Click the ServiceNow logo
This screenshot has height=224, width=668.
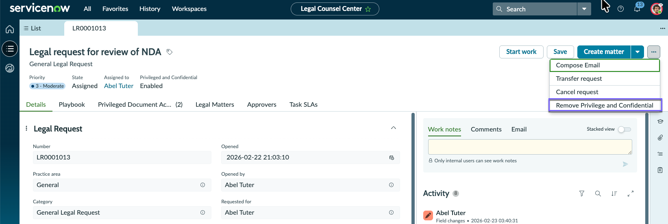(40, 9)
